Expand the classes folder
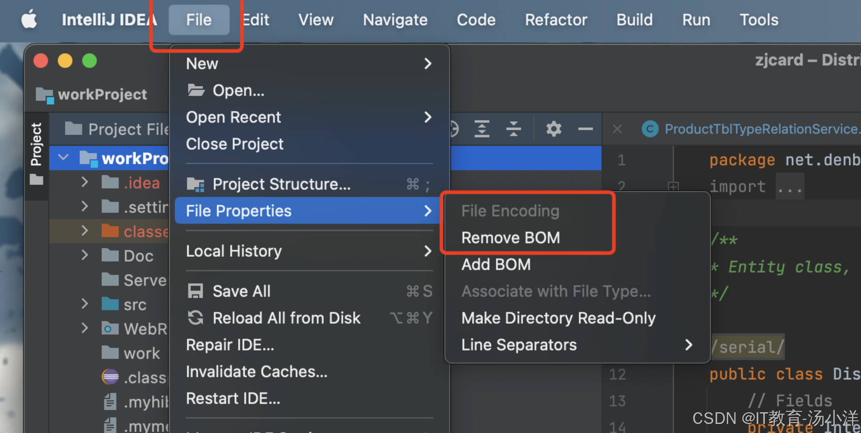Viewport: 861px width, 433px height. 84,231
